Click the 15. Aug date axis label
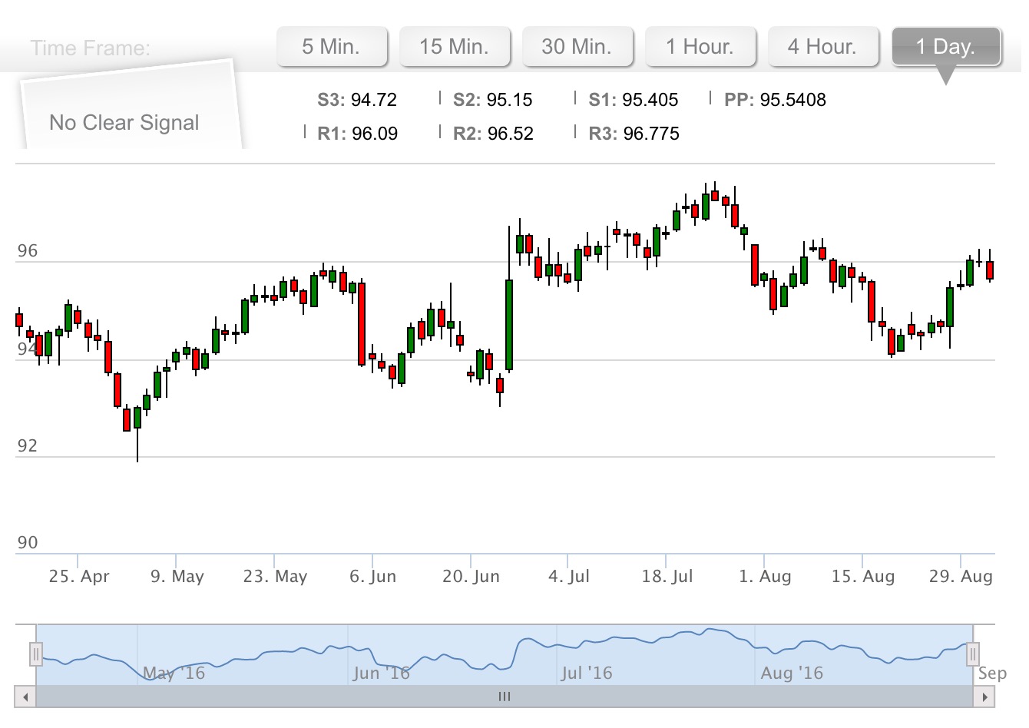Image resolution: width=1029 pixels, height=728 pixels. [x=863, y=577]
